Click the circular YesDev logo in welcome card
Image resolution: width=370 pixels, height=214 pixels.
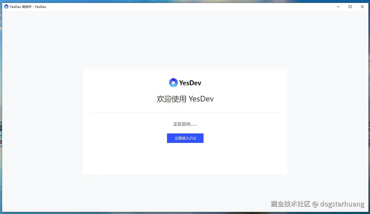(173, 83)
